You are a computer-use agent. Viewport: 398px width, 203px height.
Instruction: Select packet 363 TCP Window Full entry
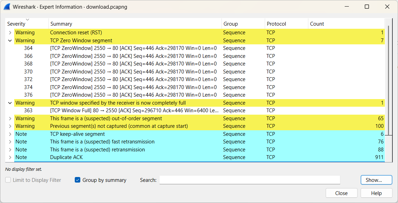[135, 111]
